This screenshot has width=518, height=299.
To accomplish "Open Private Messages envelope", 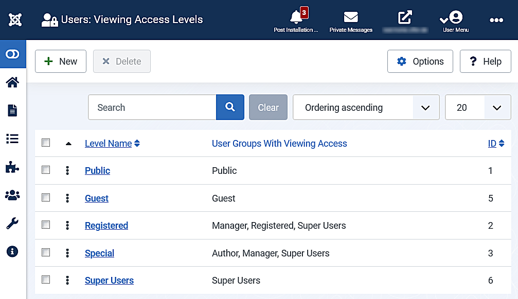I will (x=351, y=21).
